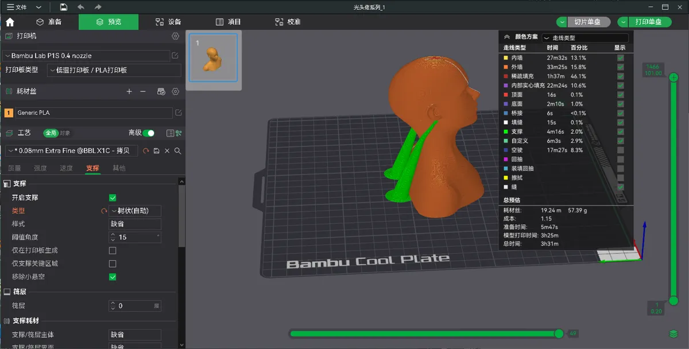Viewport: 689px width, 349px height.
Task: Click the Home icon
Action: (x=10, y=22)
